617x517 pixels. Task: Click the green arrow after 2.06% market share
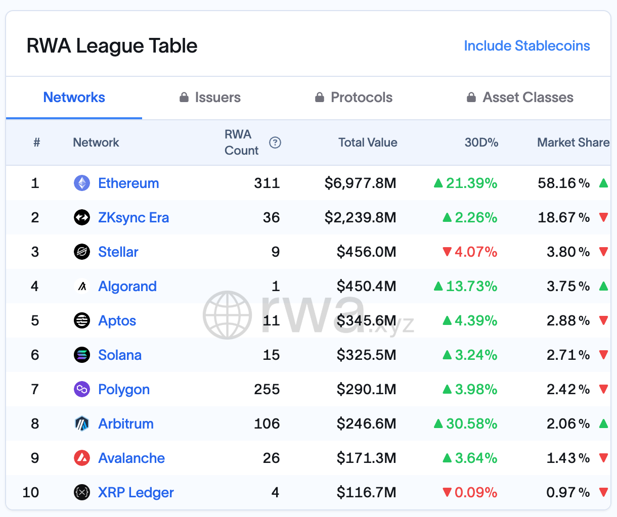(x=603, y=424)
